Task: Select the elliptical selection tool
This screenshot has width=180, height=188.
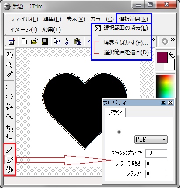Action: (9, 97)
